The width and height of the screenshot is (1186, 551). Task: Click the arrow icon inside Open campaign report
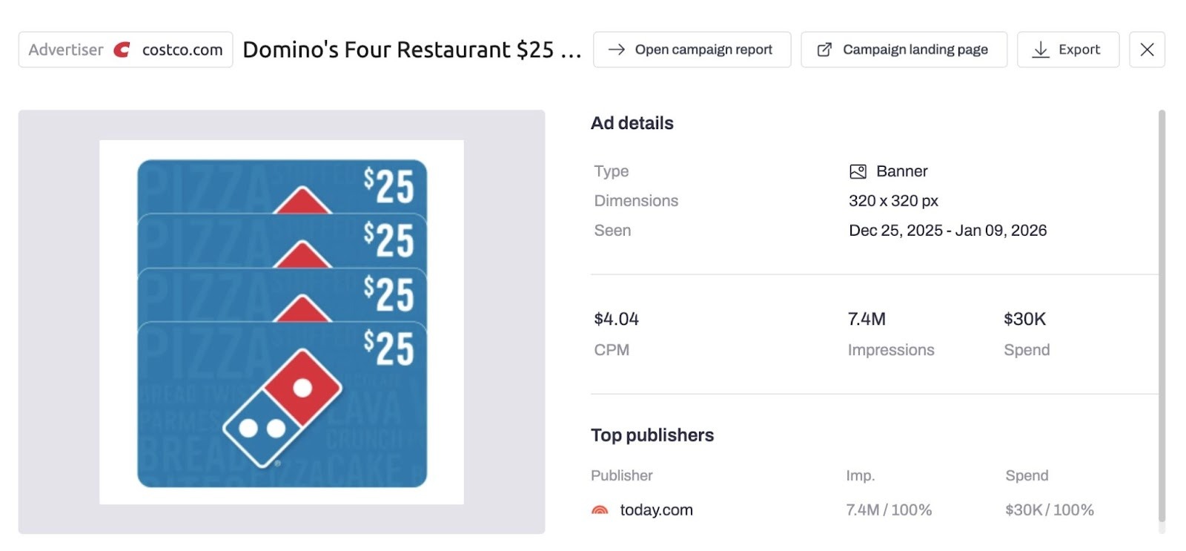click(615, 49)
